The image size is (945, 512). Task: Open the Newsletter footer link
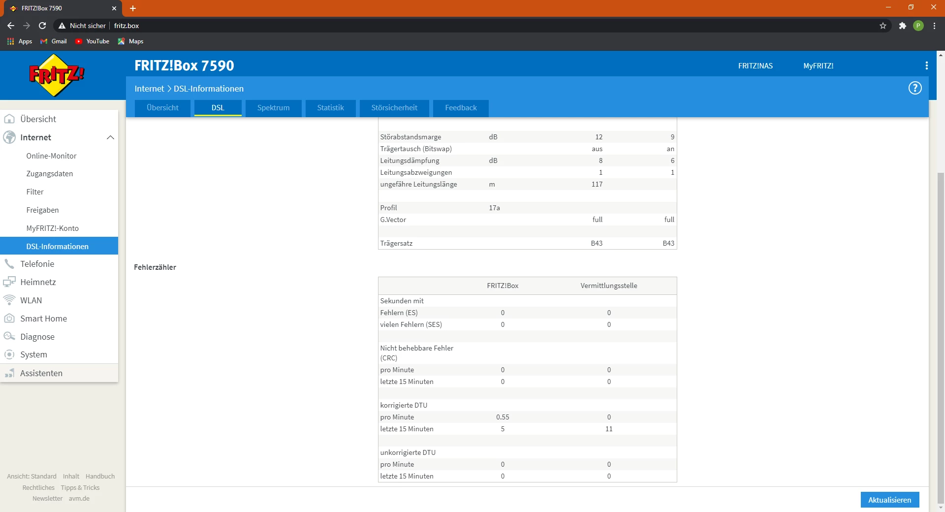click(x=47, y=498)
